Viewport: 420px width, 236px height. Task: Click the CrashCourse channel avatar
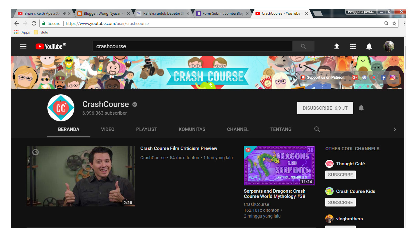tap(61, 108)
